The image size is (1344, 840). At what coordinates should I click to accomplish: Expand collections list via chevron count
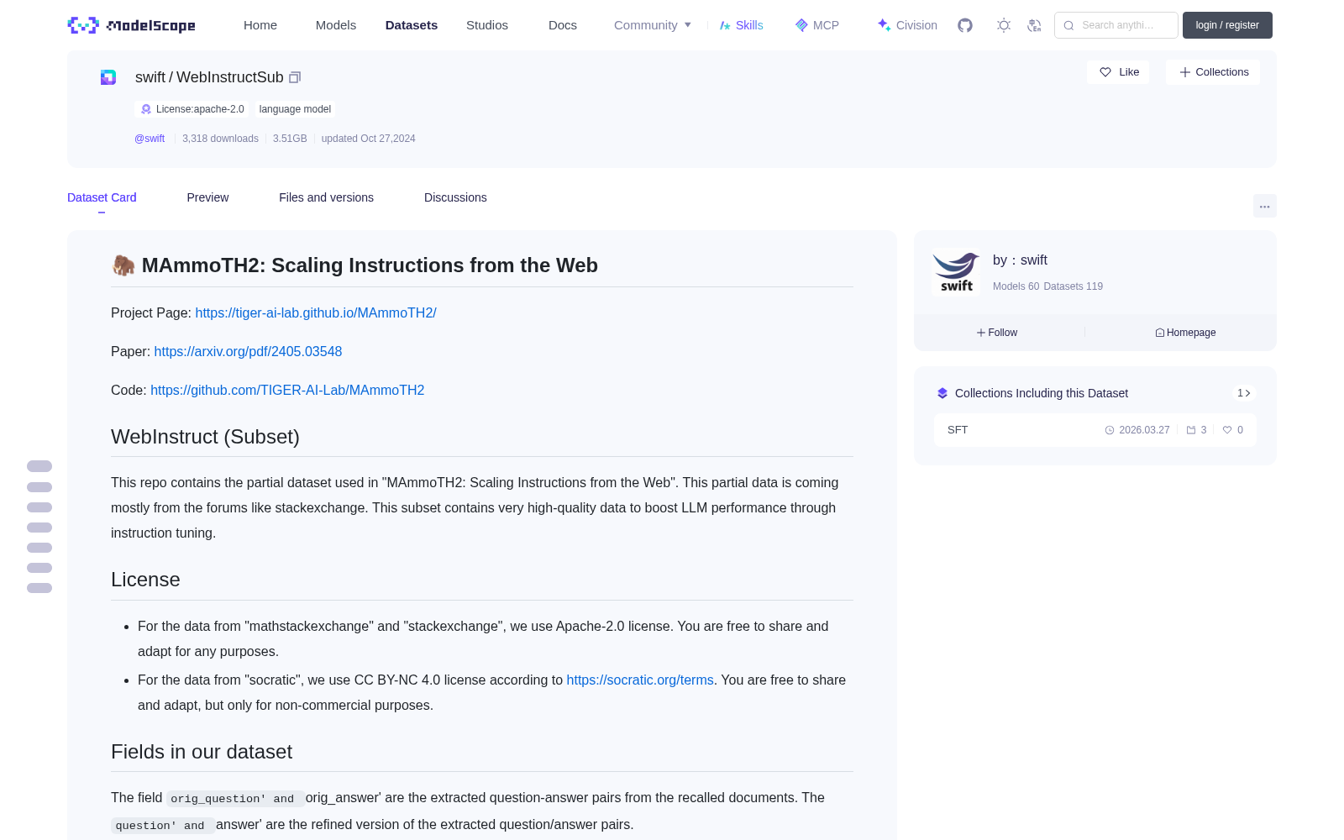pos(1244,393)
